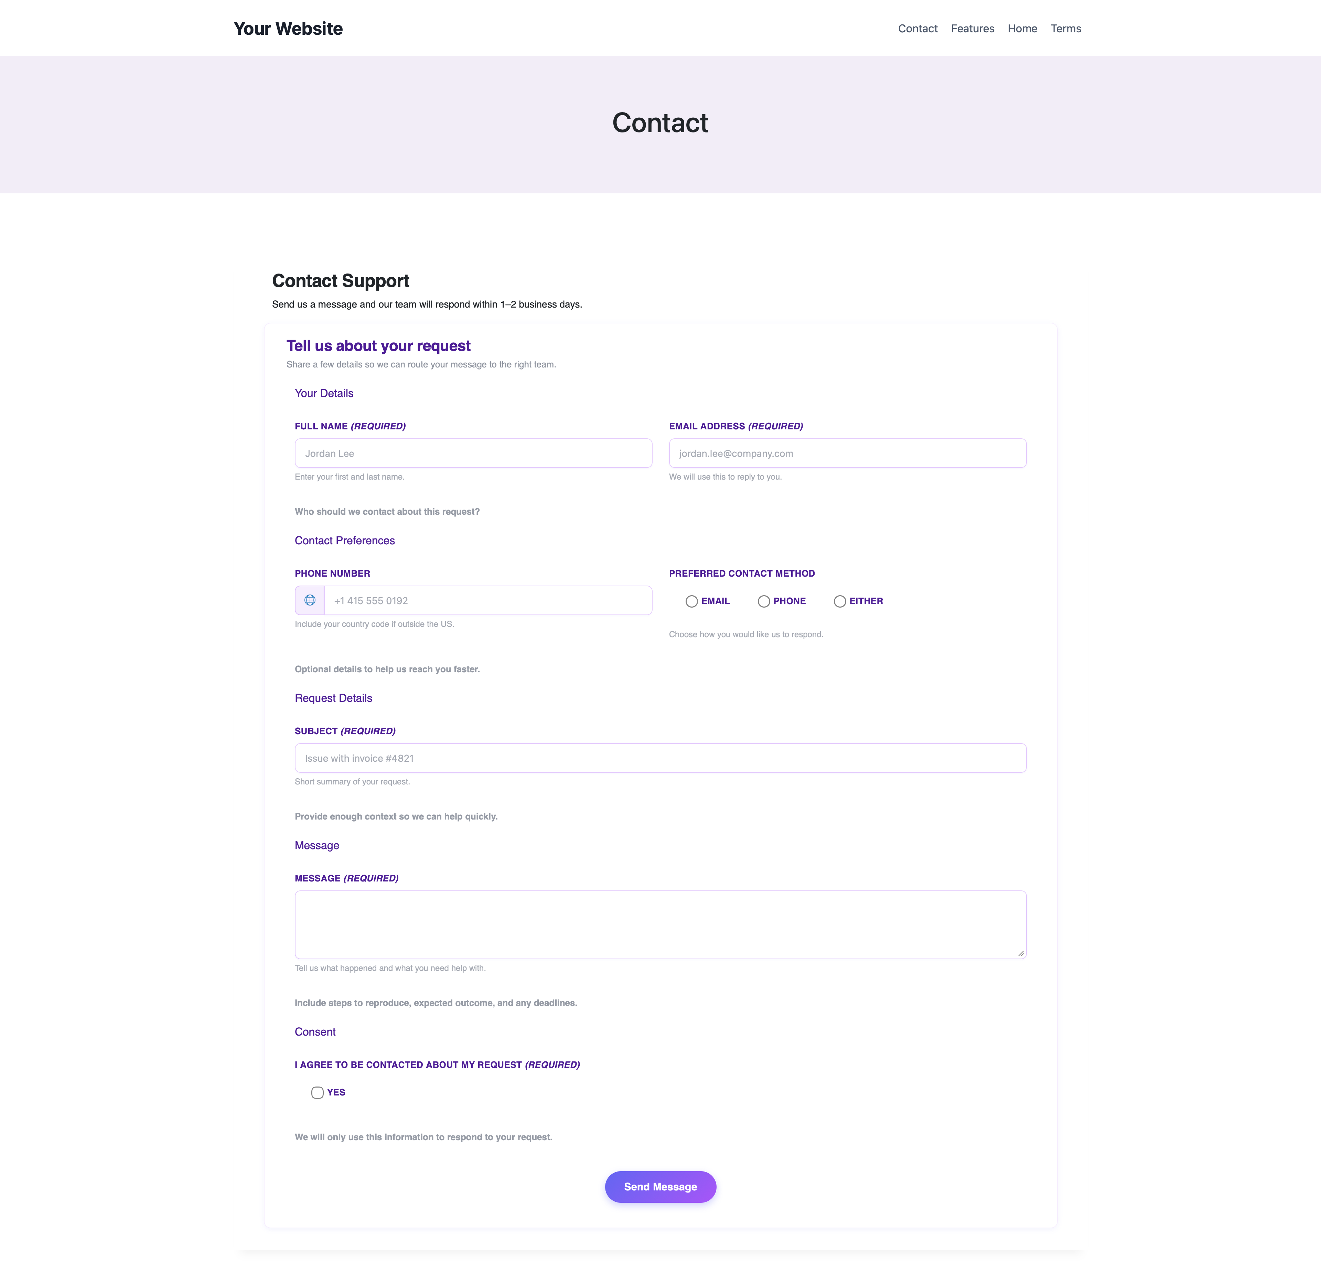Open the Contact nav link
Image resolution: width=1321 pixels, height=1273 pixels.
[x=917, y=28]
